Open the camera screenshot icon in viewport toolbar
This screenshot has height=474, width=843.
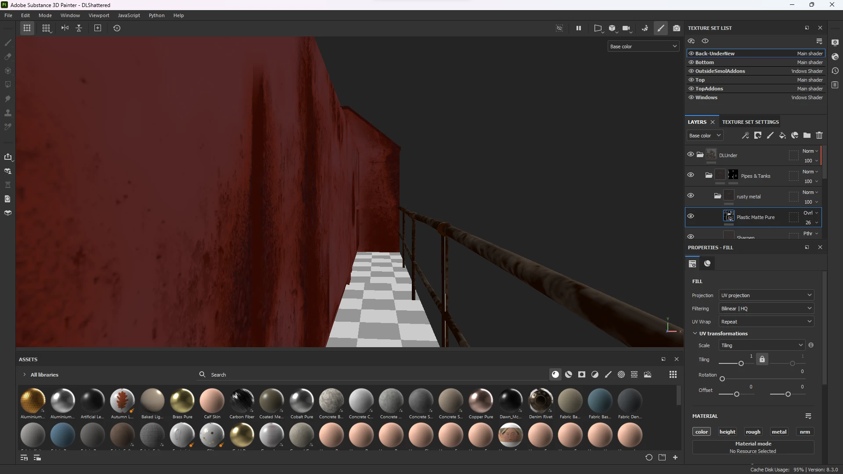[x=677, y=28]
